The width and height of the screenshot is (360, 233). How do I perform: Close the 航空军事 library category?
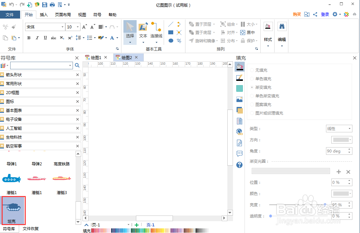pyautogui.click(x=77, y=146)
